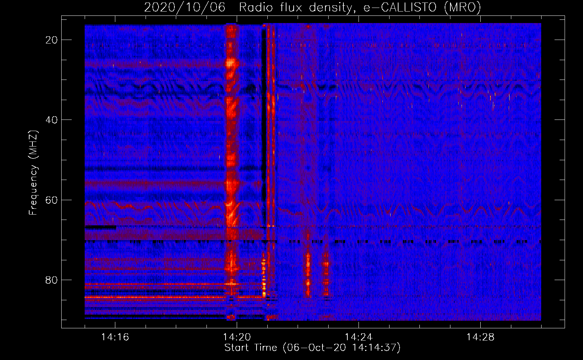Click the frequency tick label 20
This screenshot has height=360, width=583.
coord(52,40)
